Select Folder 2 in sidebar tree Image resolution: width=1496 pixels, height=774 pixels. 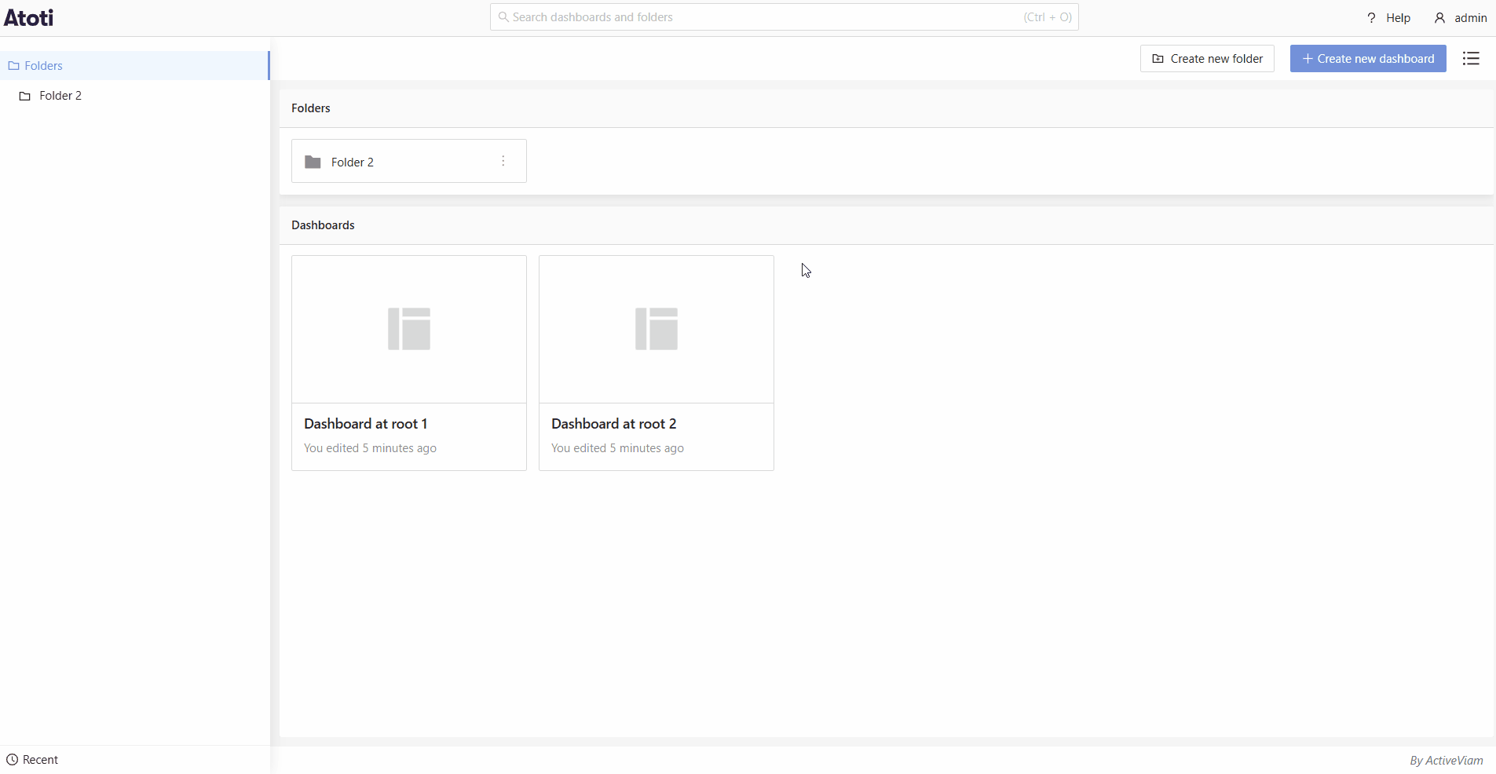(60, 96)
